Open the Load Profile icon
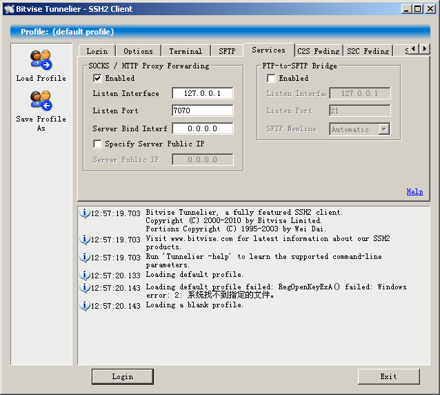The width and height of the screenshot is (440, 395). pyautogui.click(x=41, y=60)
